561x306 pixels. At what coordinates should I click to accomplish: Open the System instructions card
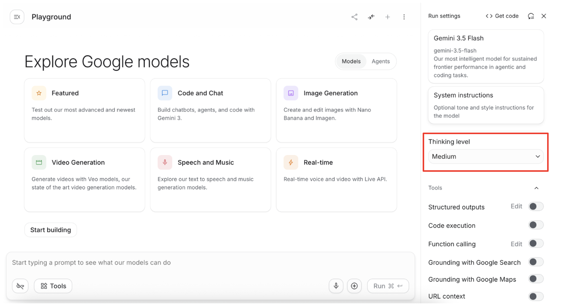coord(486,105)
